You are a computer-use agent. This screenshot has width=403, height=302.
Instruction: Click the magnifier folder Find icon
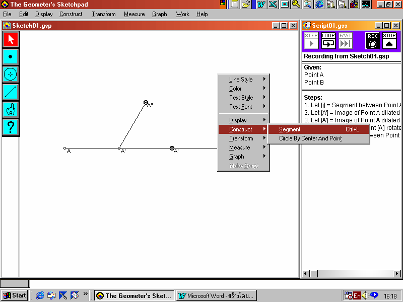pos(308,5)
